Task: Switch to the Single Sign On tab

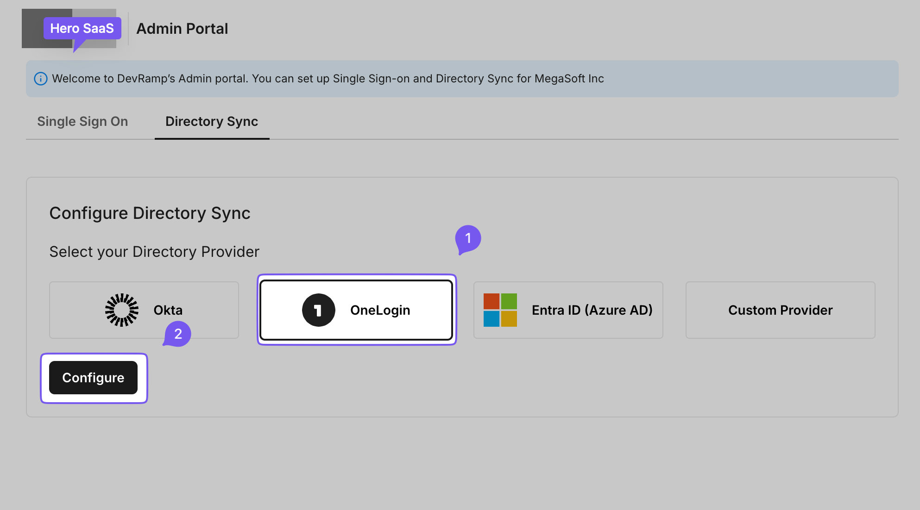Action: [82, 121]
